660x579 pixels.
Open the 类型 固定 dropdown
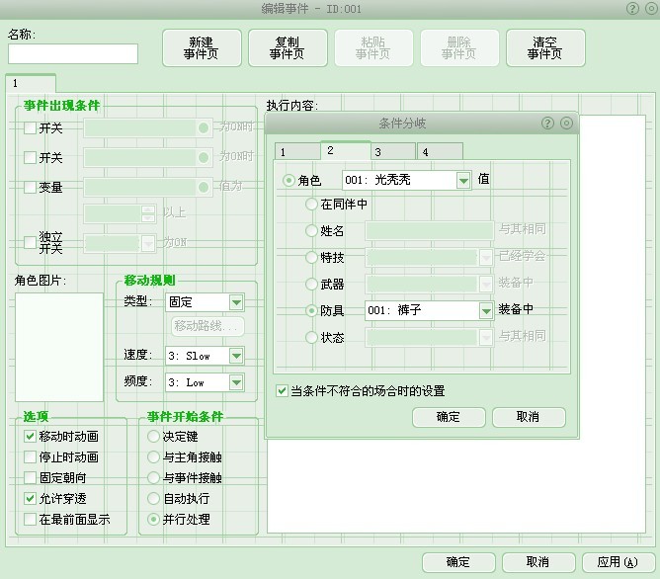point(236,302)
